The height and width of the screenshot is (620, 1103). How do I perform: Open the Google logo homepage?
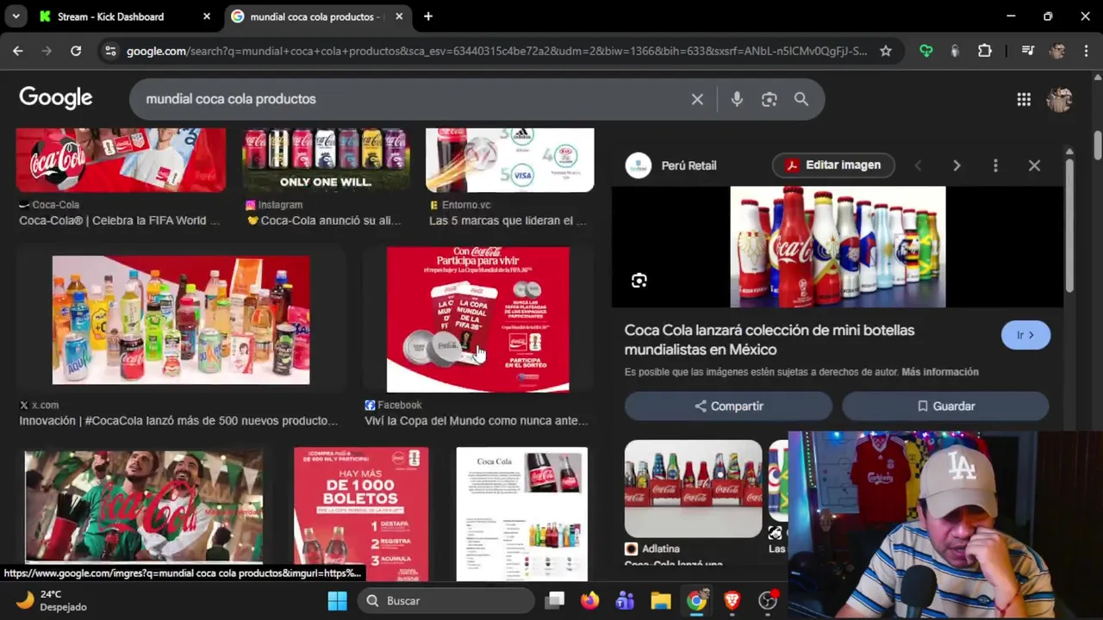(56, 98)
